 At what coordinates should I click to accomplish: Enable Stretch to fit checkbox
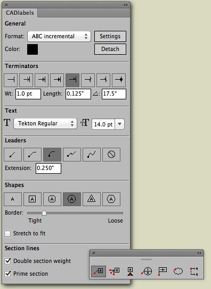7,234
